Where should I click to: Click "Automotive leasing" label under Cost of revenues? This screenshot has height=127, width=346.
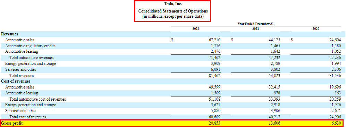(x=22, y=93)
